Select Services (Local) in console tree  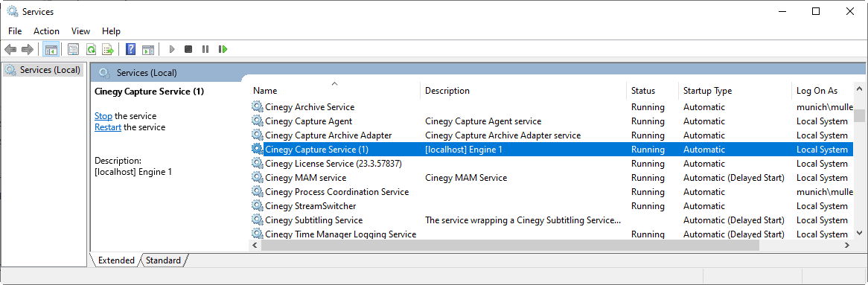(43, 70)
